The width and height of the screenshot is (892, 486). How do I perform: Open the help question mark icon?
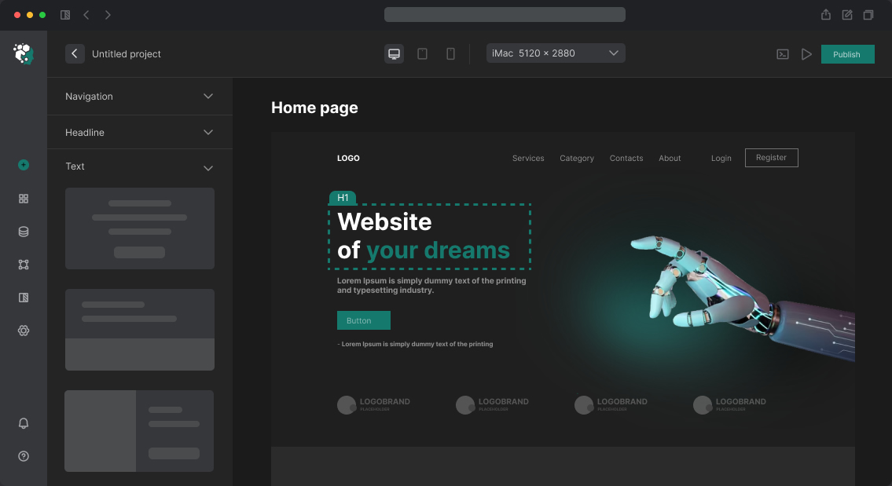[x=24, y=456]
